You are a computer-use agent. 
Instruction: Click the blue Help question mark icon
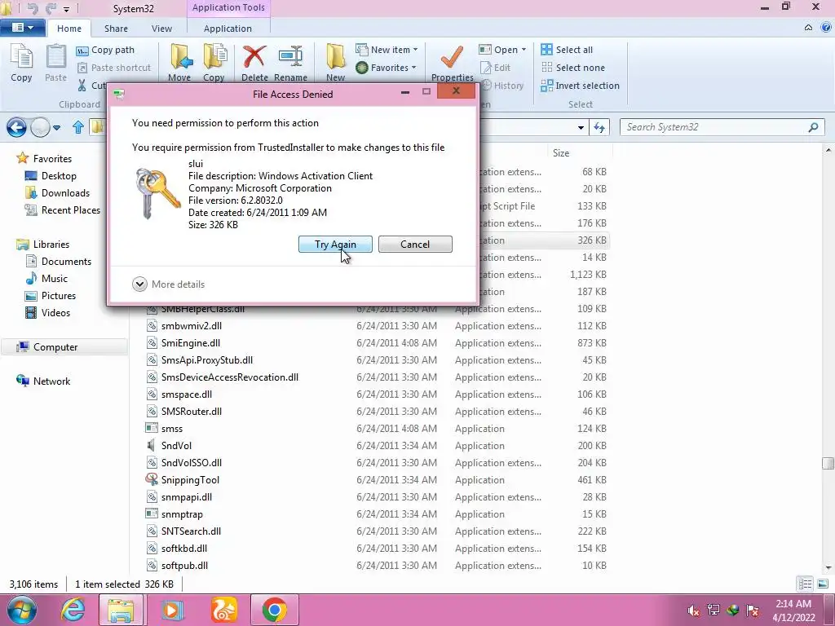point(826,27)
